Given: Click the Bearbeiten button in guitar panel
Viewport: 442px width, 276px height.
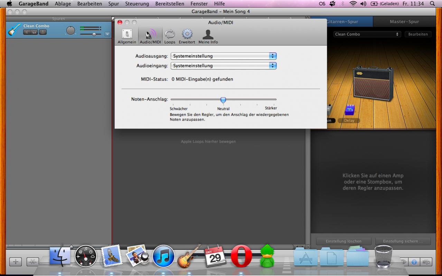Looking at the screenshot, I should pyautogui.click(x=418, y=34).
